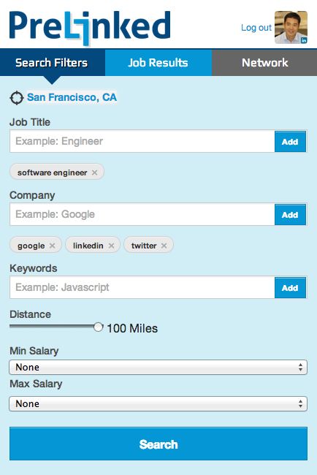Viewport: 317px width, 475px height.
Task: Click the Log out link
Action: point(256,28)
